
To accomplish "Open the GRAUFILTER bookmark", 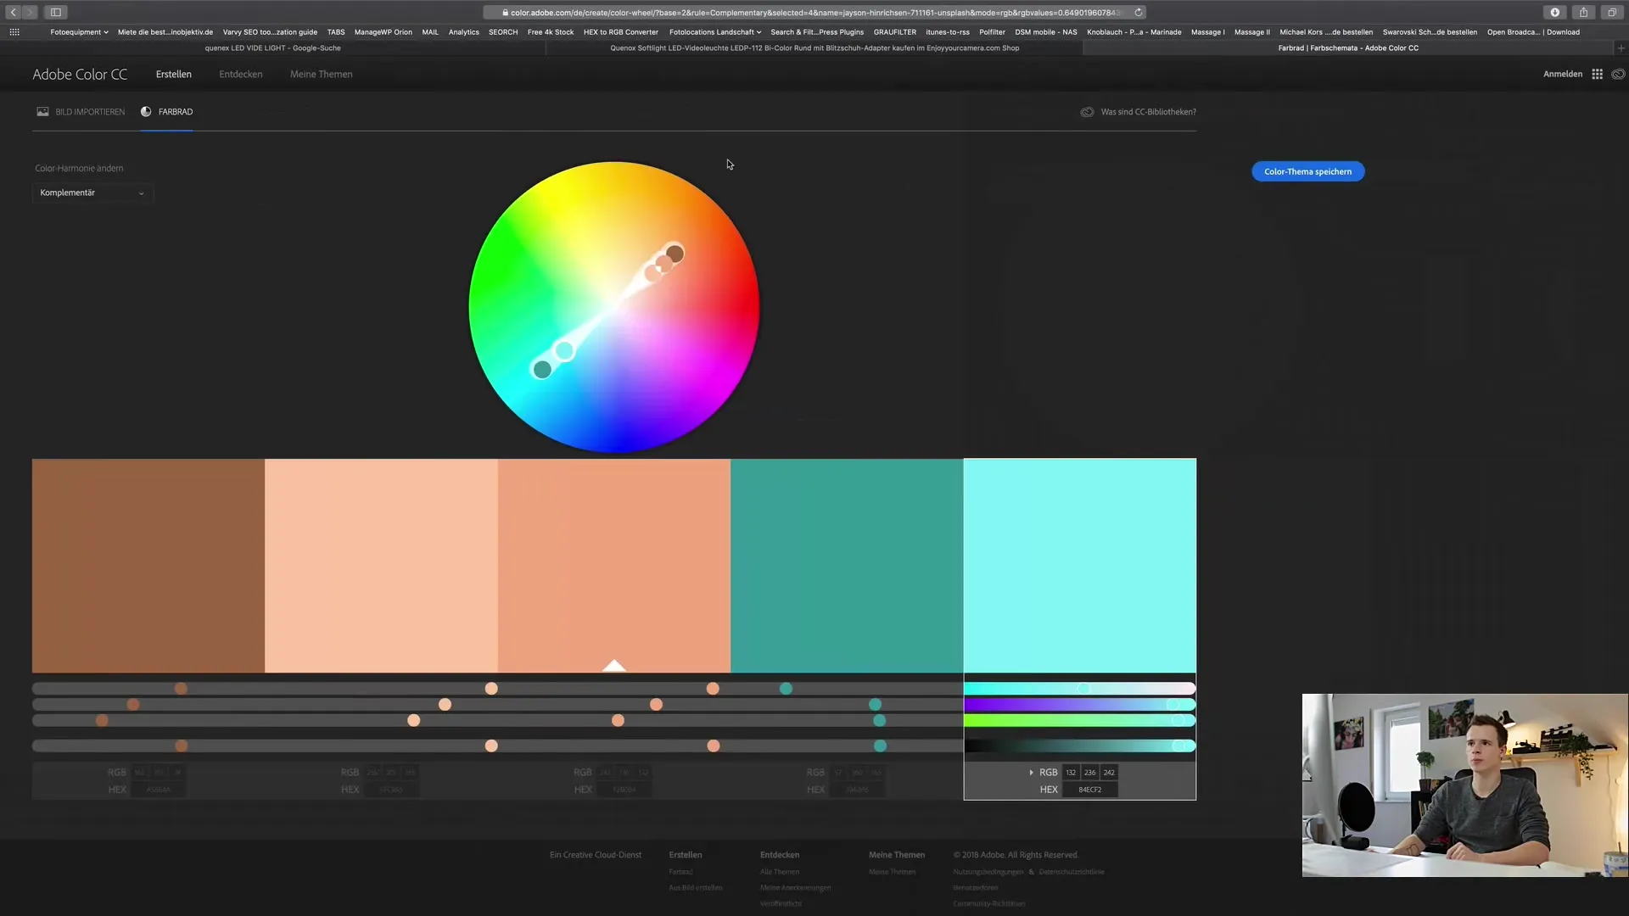I will click(x=895, y=32).
